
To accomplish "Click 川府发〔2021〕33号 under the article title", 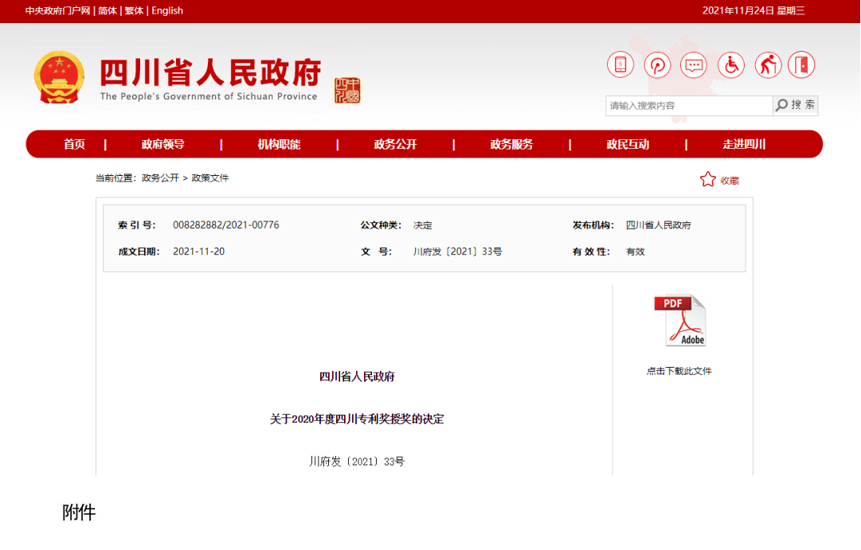I will pos(357,462).
